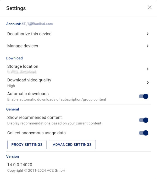Click the blurred storage path text
The width and height of the screenshot is (157, 179).
pyautogui.click(x=22, y=72)
